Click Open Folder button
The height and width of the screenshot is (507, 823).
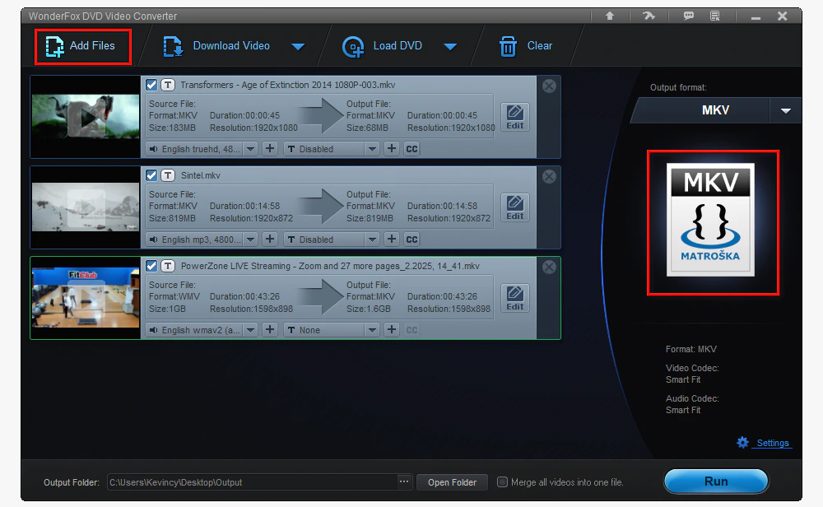(452, 482)
